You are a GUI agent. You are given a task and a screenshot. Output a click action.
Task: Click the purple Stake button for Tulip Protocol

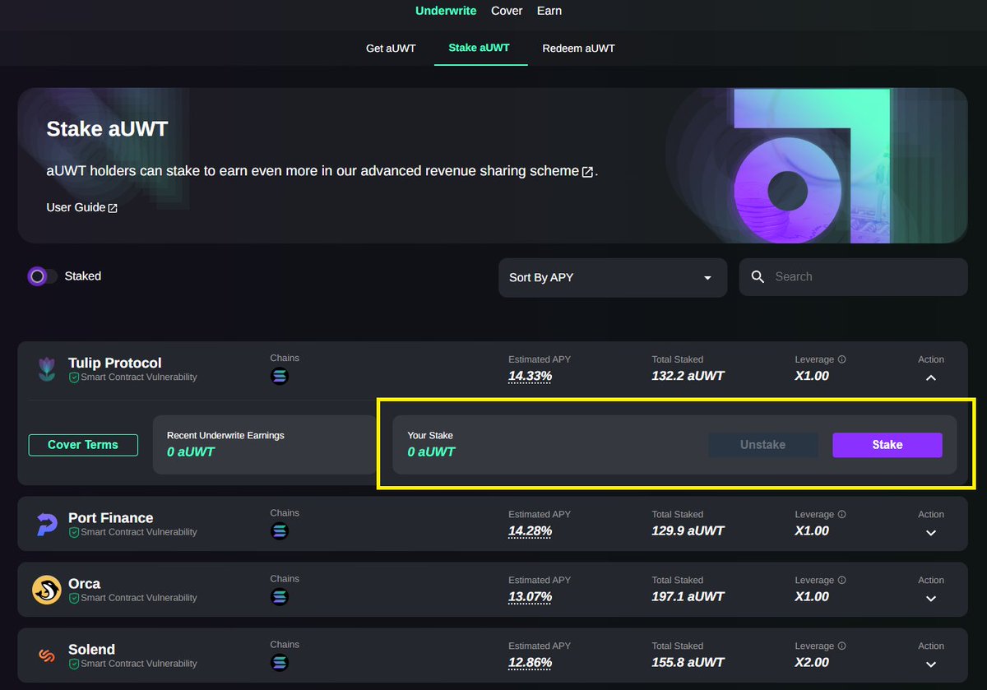tap(887, 444)
